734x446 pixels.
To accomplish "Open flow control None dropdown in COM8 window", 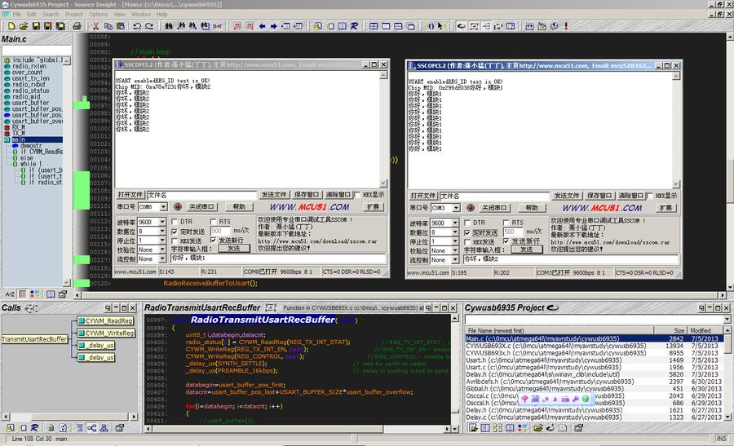I will (x=162, y=258).
